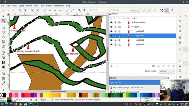Click the black palette swatch
This screenshot has width=189, height=106.
pos(5,95)
